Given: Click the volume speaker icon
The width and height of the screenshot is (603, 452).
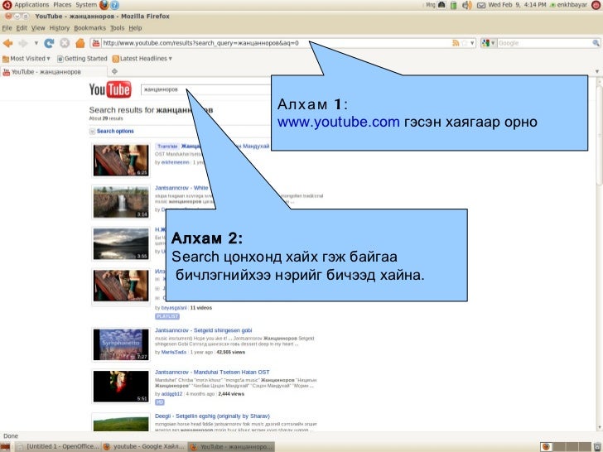Looking at the screenshot, I should point(466,5).
